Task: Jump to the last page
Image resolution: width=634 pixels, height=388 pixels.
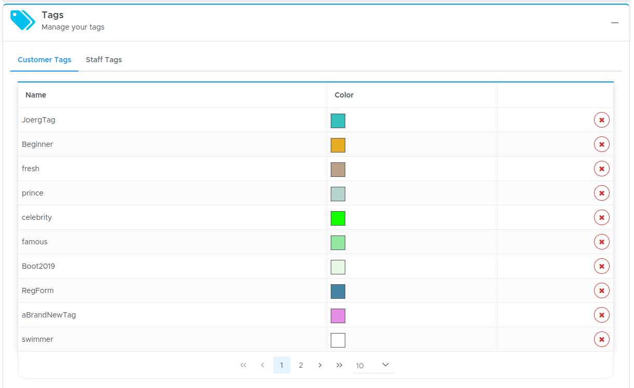Action: (339, 365)
